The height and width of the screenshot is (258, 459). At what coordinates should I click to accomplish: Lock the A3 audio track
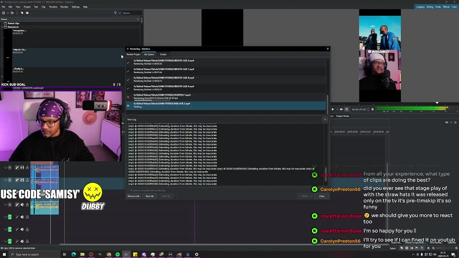click(27, 217)
